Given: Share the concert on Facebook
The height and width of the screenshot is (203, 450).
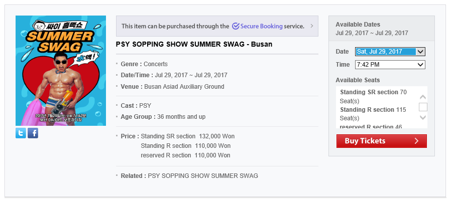Looking at the screenshot, I should pyautogui.click(x=33, y=133).
